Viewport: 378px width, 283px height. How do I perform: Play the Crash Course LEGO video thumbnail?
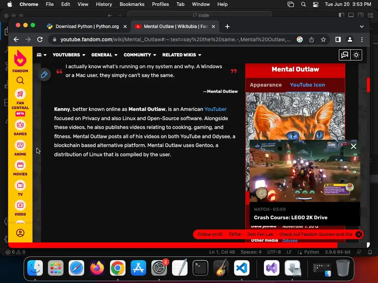pos(305,171)
